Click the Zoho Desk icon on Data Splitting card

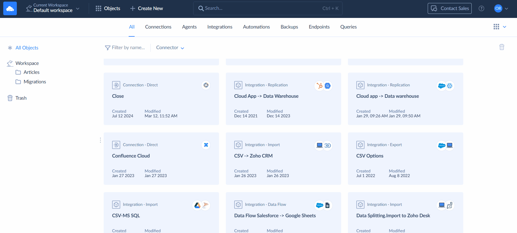(450, 205)
